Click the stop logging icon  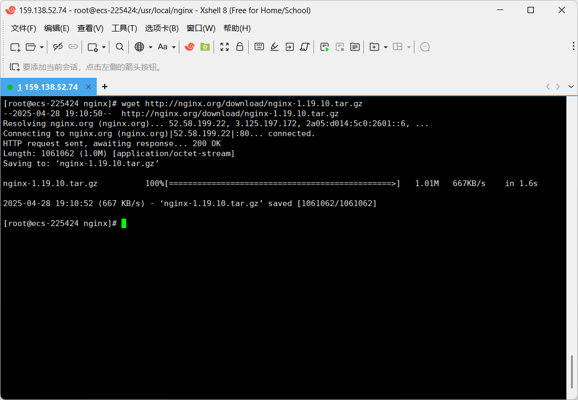340,47
